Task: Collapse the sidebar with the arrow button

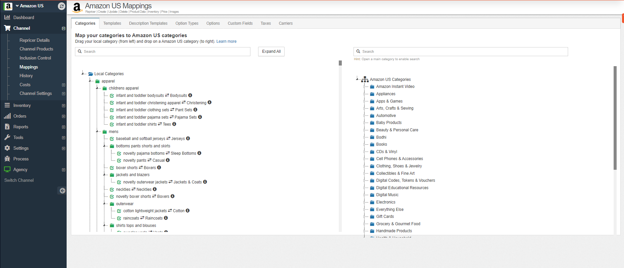Action: (62, 191)
